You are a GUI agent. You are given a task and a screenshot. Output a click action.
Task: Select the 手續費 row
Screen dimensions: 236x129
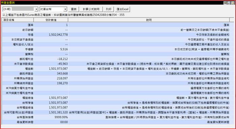click(x=118, y=49)
